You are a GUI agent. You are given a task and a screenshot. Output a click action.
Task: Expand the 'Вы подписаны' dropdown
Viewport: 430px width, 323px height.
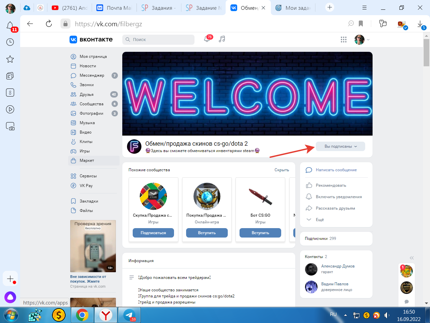coord(340,146)
